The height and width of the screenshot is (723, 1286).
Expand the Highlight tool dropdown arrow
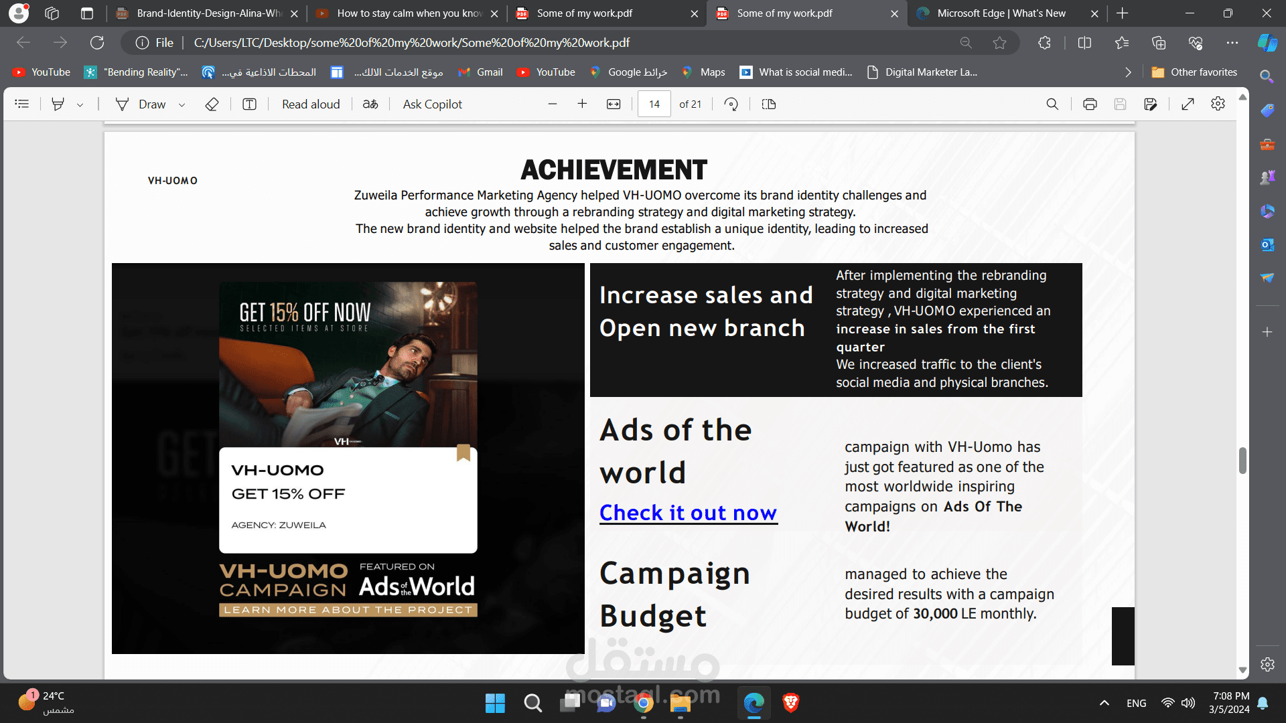coord(80,105)
